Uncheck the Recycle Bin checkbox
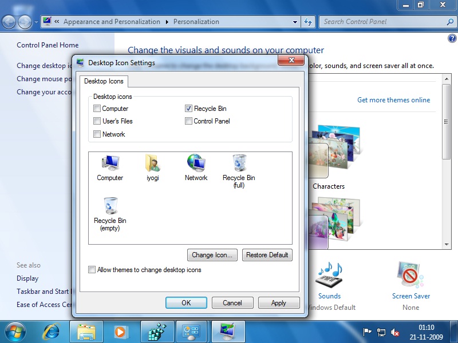The image size is (458, 343). (x=188, y=109)
